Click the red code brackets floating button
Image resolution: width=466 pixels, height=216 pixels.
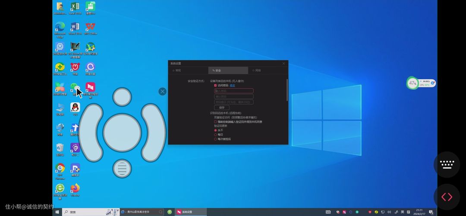447,197
